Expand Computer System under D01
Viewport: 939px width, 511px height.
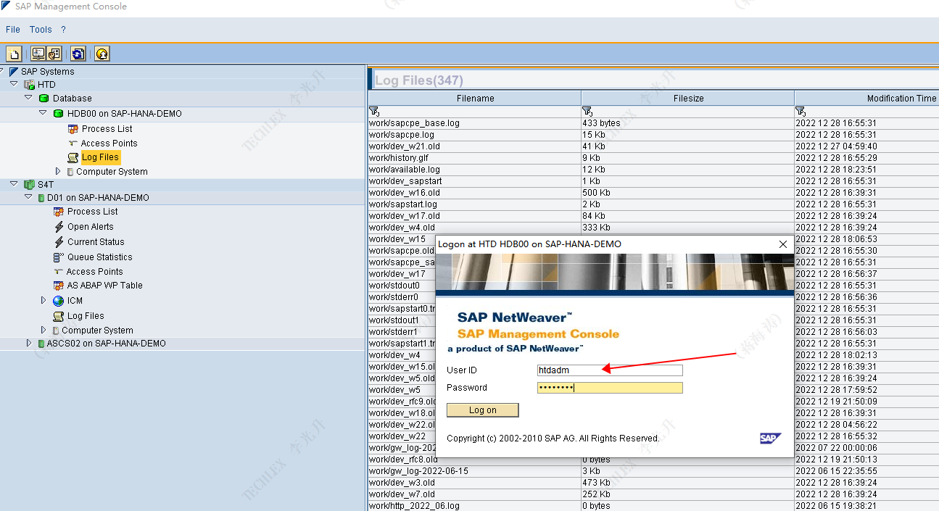point(44,330)
